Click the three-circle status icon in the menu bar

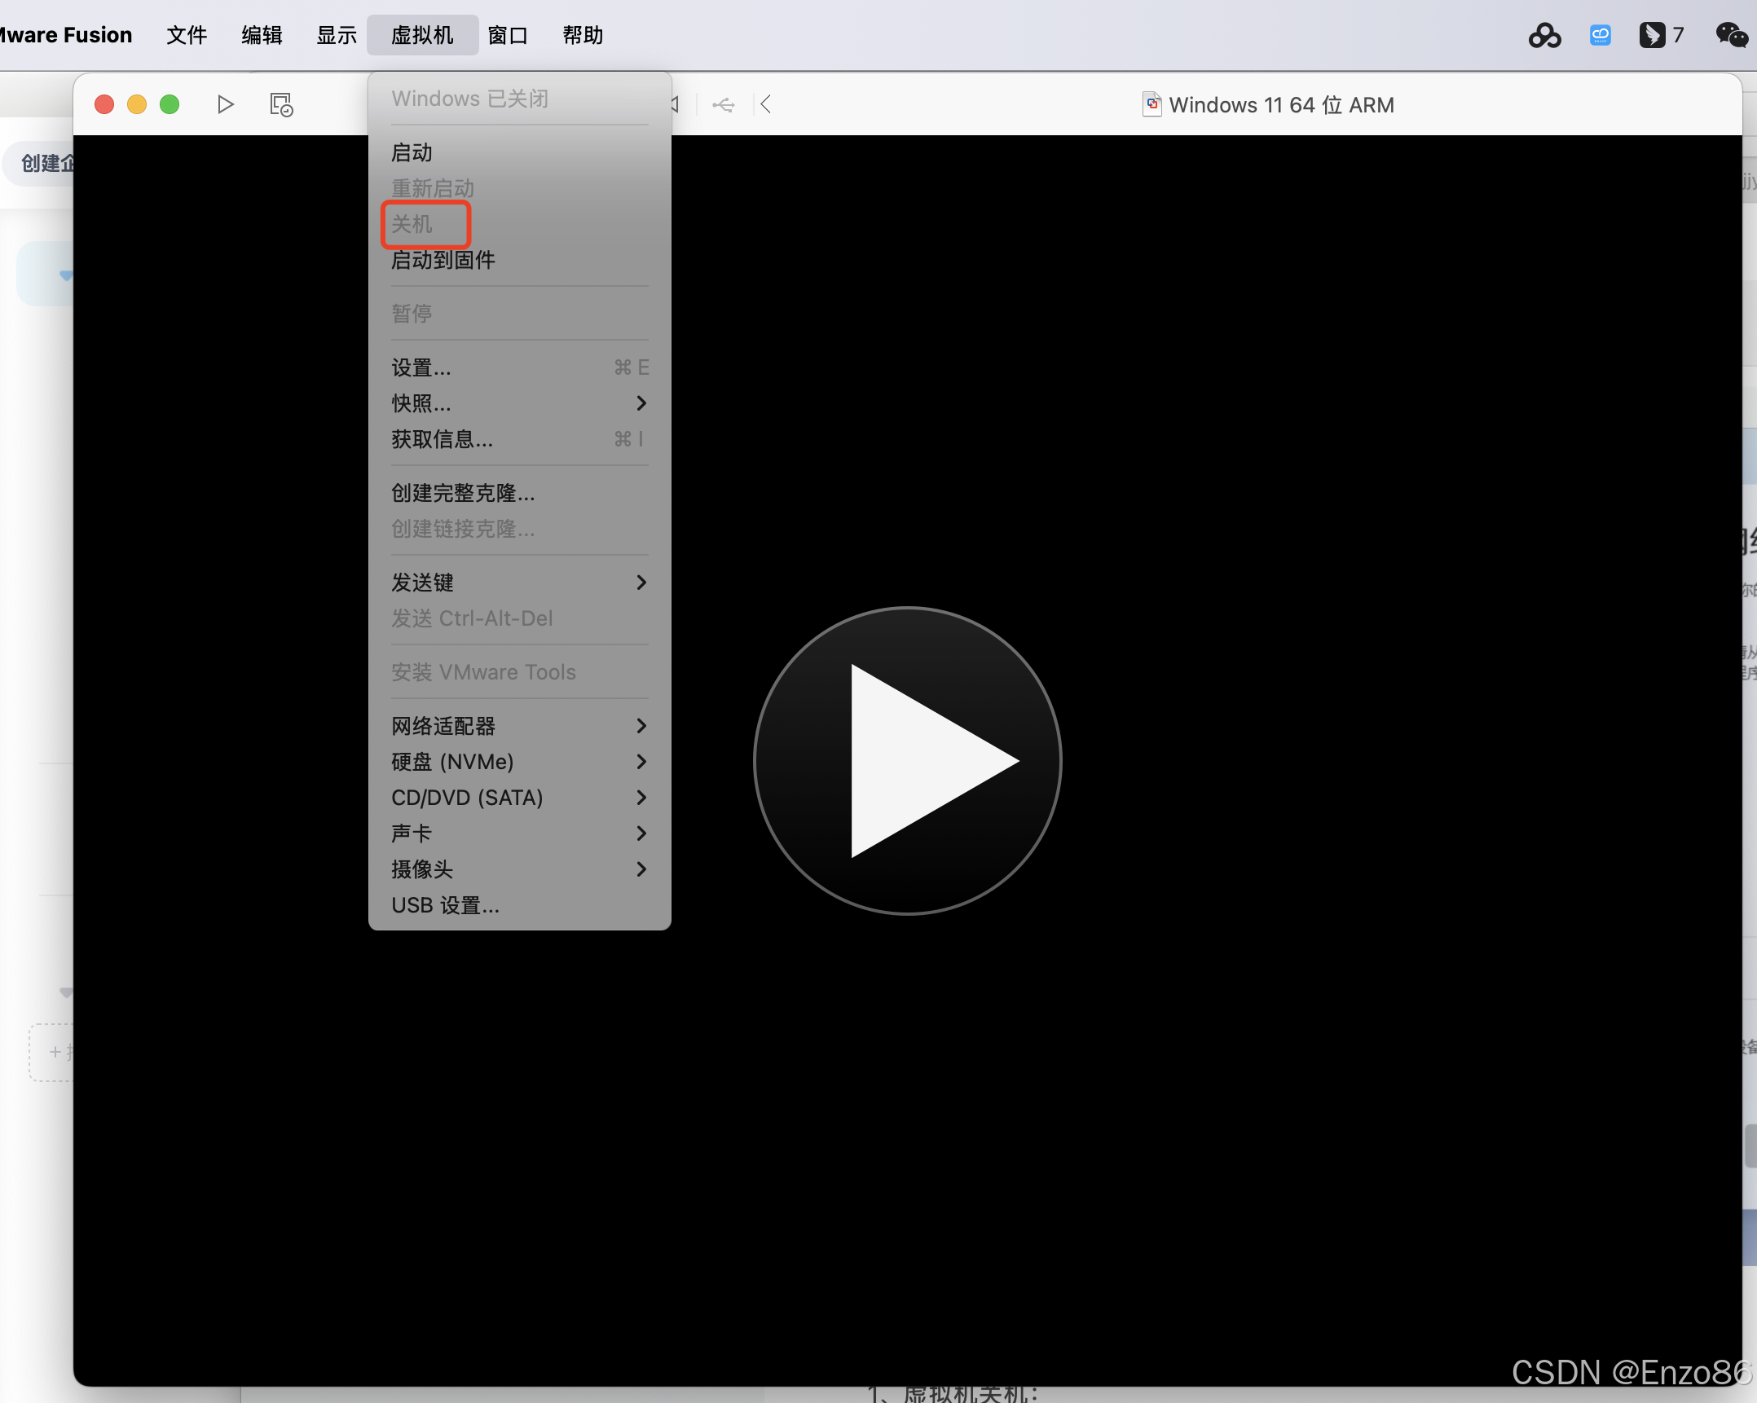pos(1544,35)
